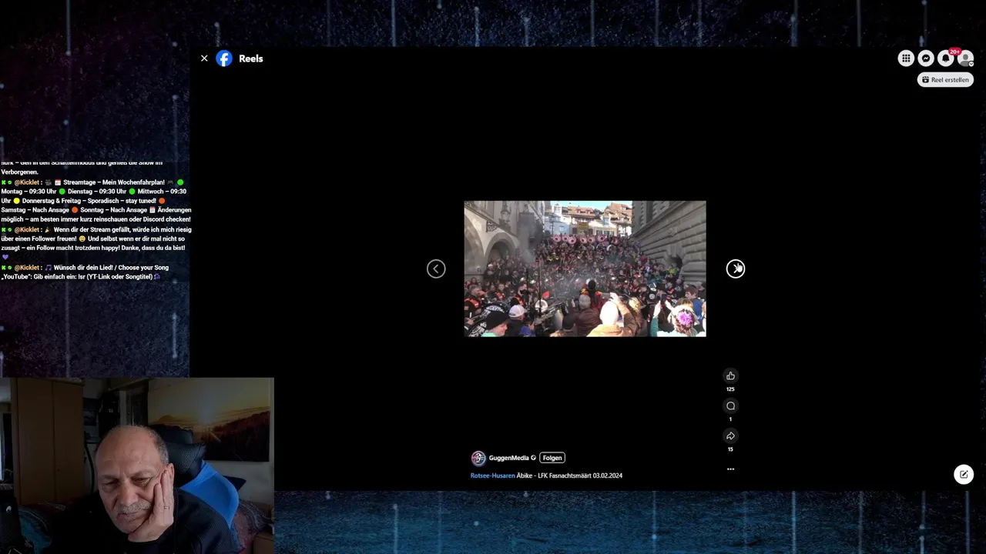Like the reel with thumbs-up icon
This screenshot has width=986, height=554.
pos(730,375)
